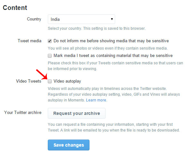Click the 'You can request a file' description
187x153 pixels.
coord(114,127)
